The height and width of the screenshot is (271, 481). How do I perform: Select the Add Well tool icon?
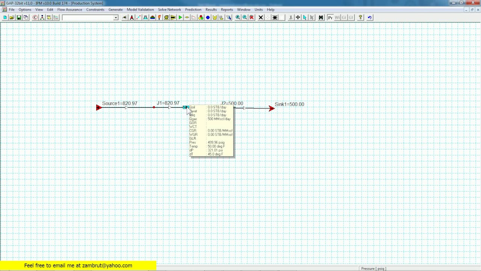[132, 17]
